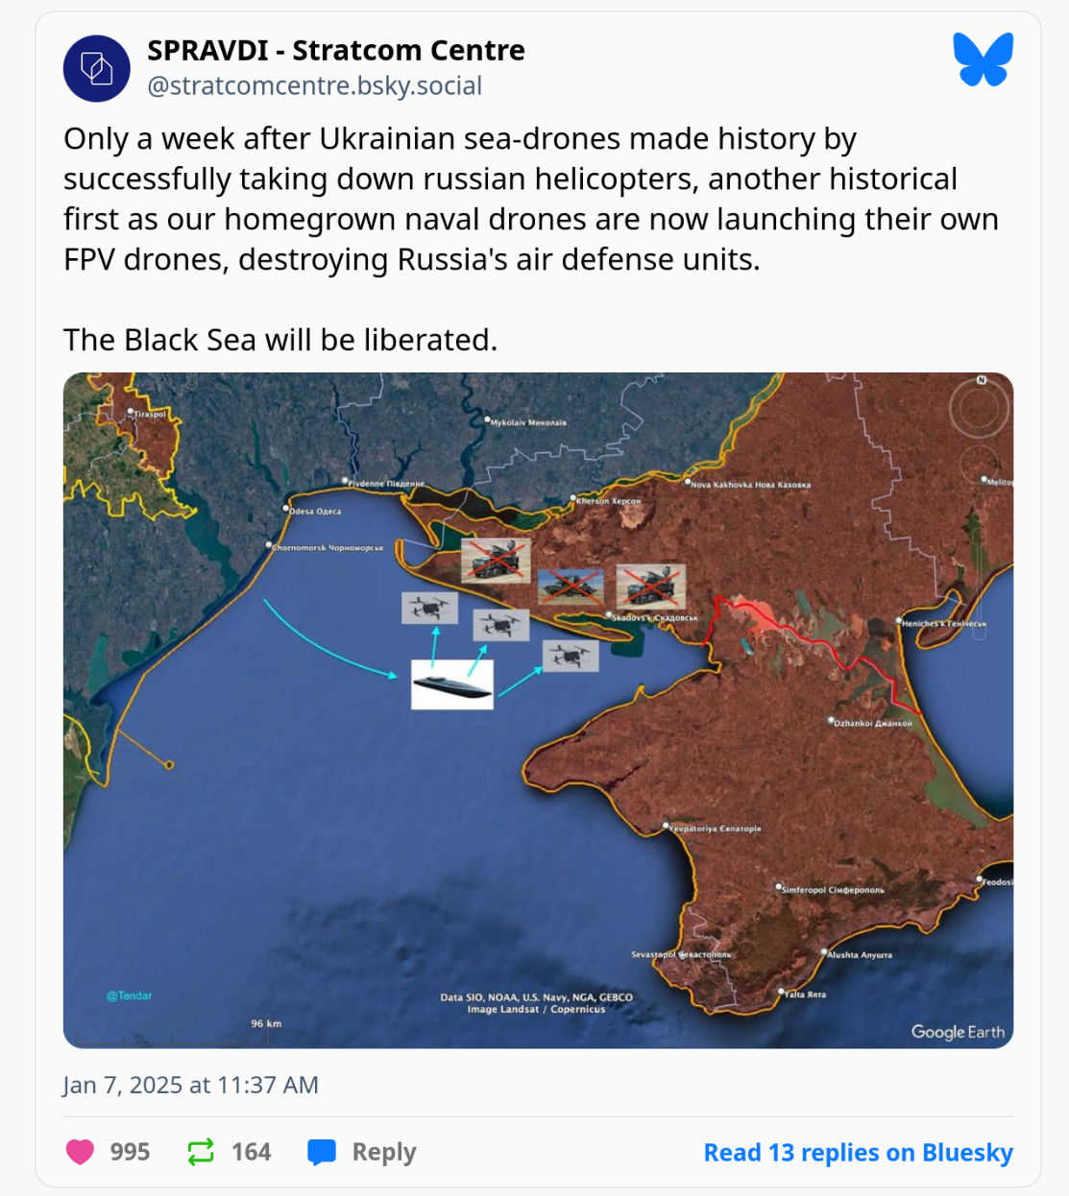
Task: Click the Bluesky butterfly logo
Action: pos(983,60)
